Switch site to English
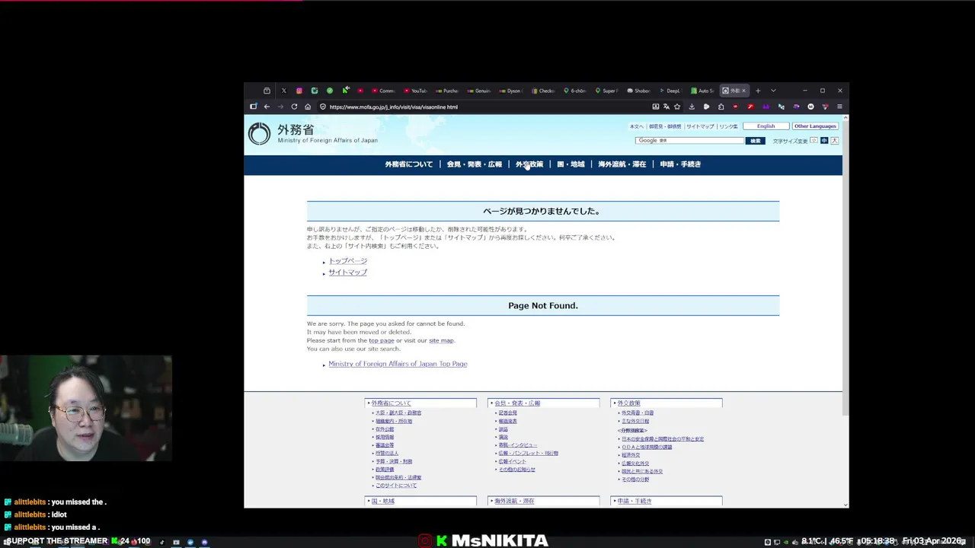Viewport: 975px width, 548px height. click(766, 126)
